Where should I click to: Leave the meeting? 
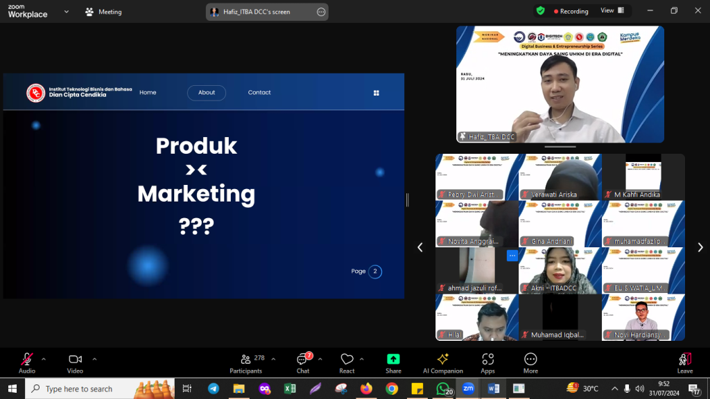684,362
